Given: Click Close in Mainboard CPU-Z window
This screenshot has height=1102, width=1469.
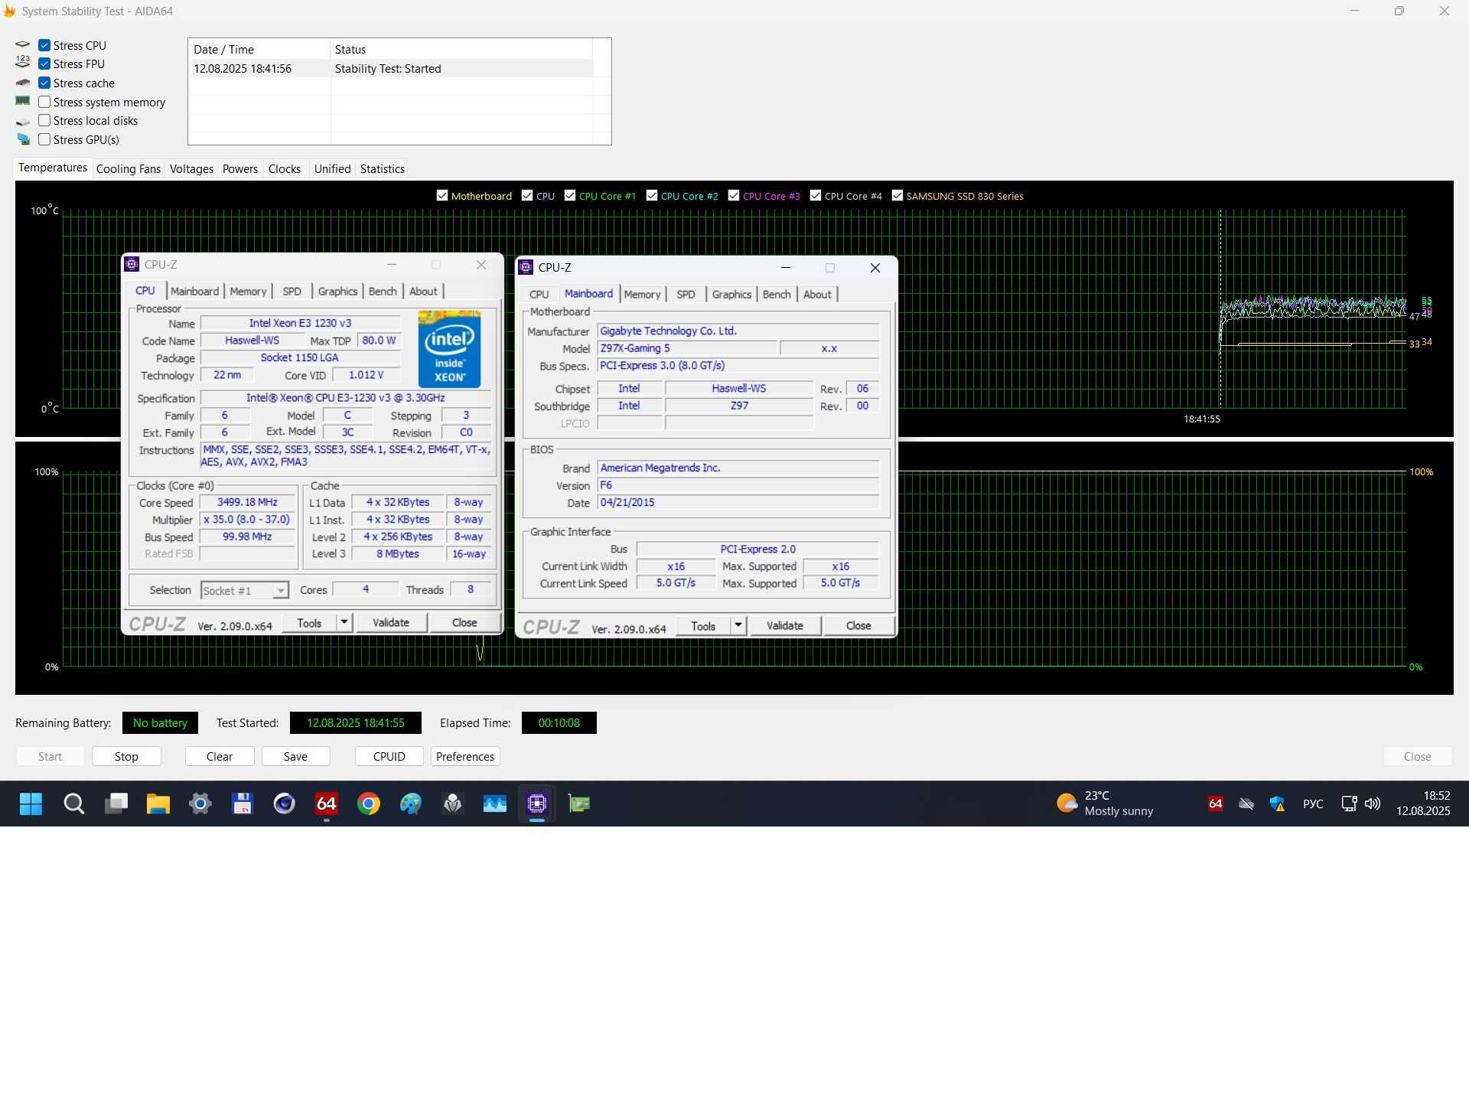Looking at the screenshot, I should (x=858, y=625).
